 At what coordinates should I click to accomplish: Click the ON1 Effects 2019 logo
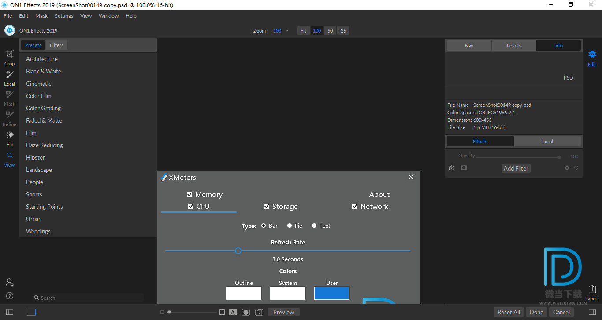coord(9,30)
